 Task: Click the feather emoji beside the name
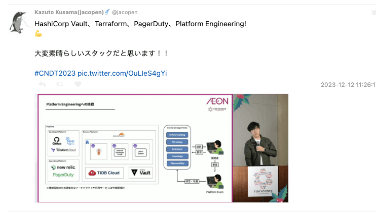(x=107, y=12)
